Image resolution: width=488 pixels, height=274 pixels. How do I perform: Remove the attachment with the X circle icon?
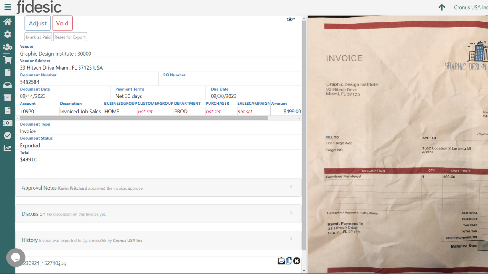tap(297, 261)
